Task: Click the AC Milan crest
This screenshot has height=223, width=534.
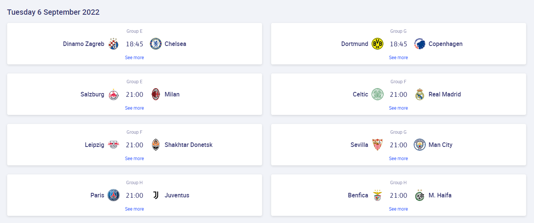Action: point(156,94)
